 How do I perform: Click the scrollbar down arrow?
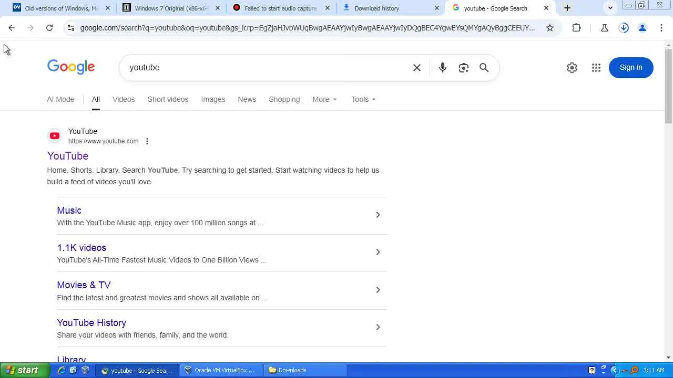point(668,358)
